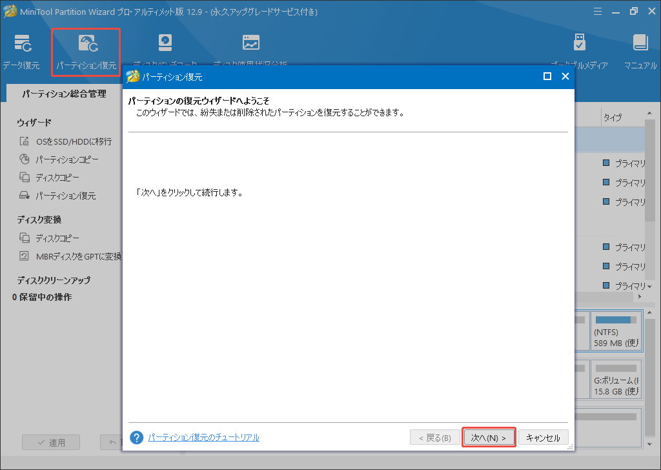The image size is (661, 470).
Task: Click disk map scrollbar down arrow
Action: tap(649, 444)
